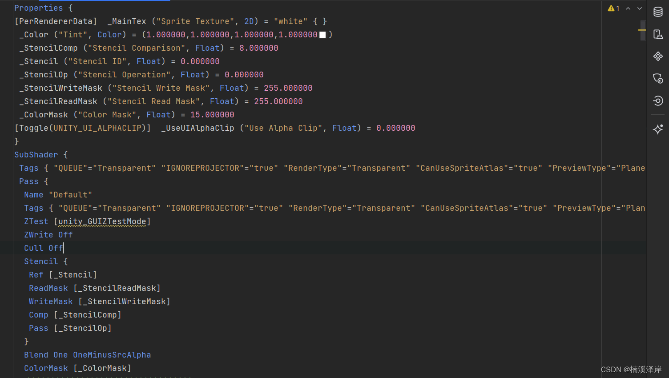The height and width of the screenshot is (378, 669).
Task: Click the "Stencil ID" string
Action: (97, 61)
